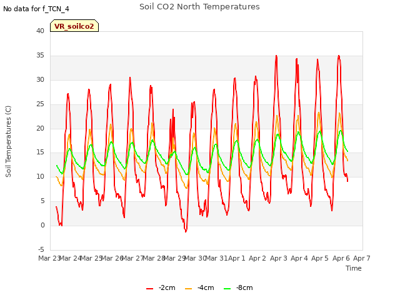
Task: Click the Apr 3 date tick label
Action: pyautogui.click(x=279, y=258)
